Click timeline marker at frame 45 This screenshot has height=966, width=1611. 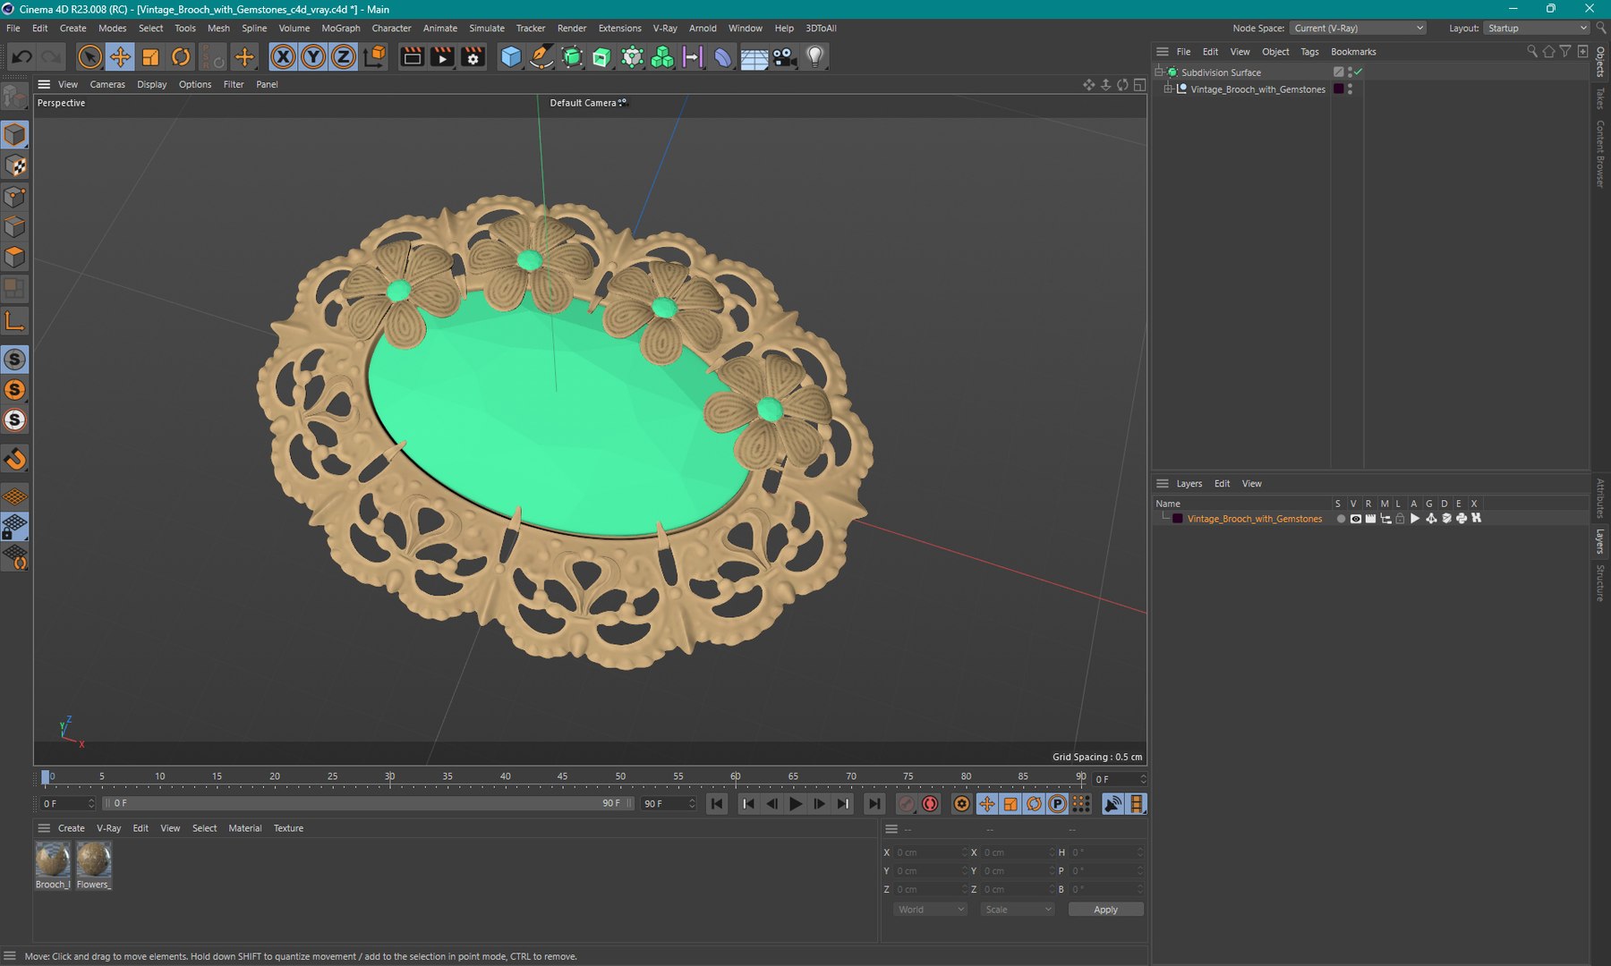click(x=563, y=777)
